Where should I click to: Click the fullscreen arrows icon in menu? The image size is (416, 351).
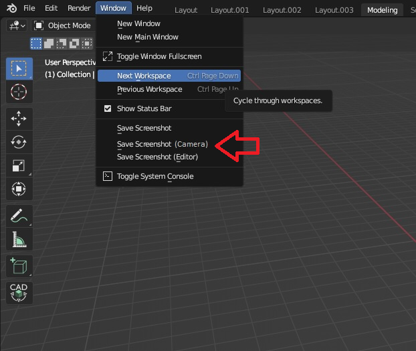108,56
